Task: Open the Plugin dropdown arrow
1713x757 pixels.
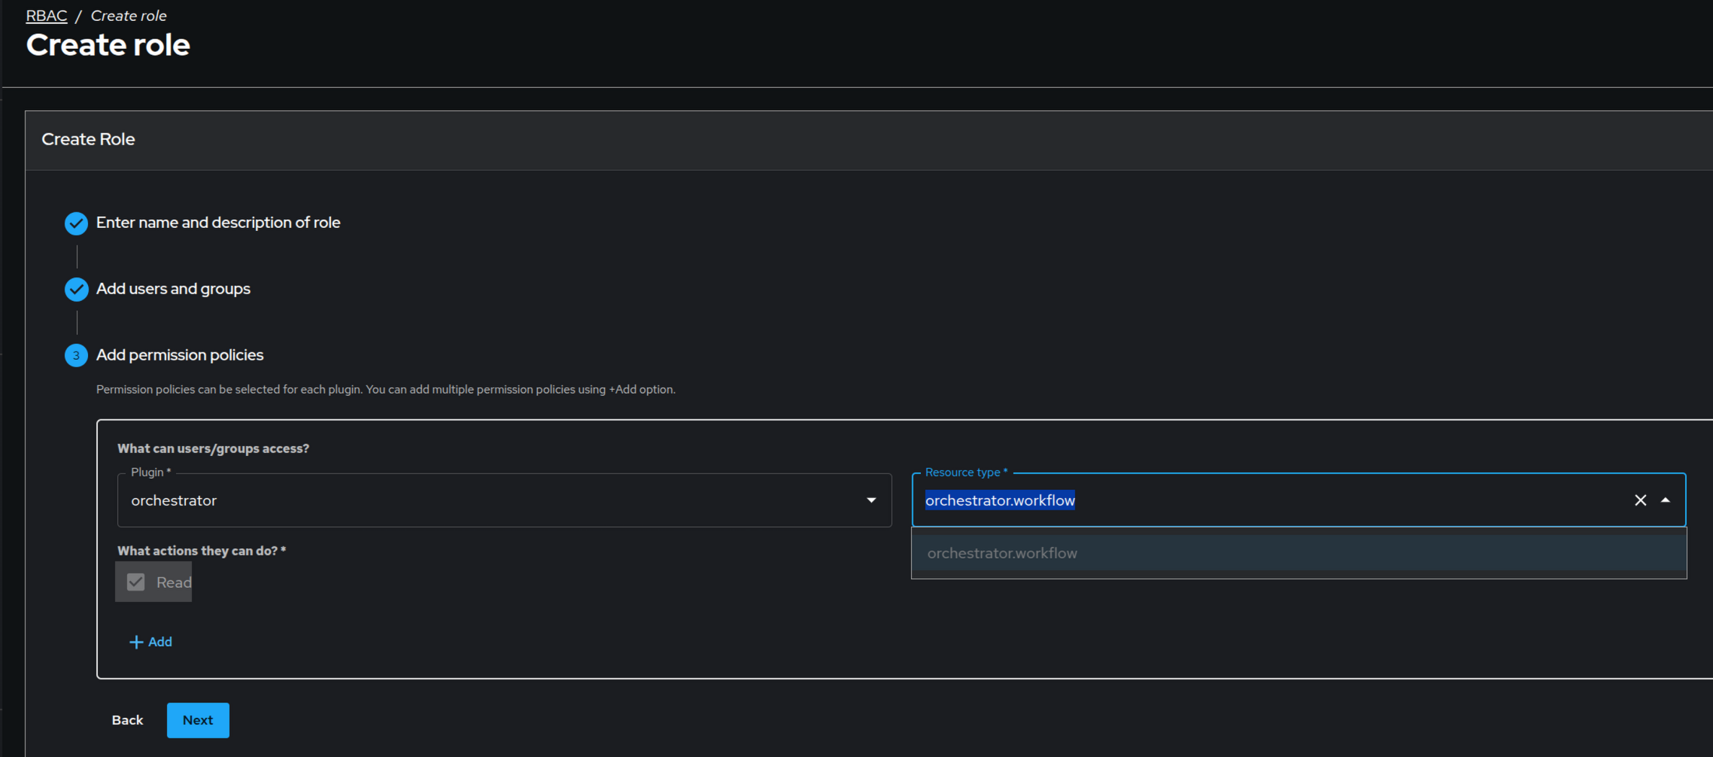Action: [x=871, y=500]
